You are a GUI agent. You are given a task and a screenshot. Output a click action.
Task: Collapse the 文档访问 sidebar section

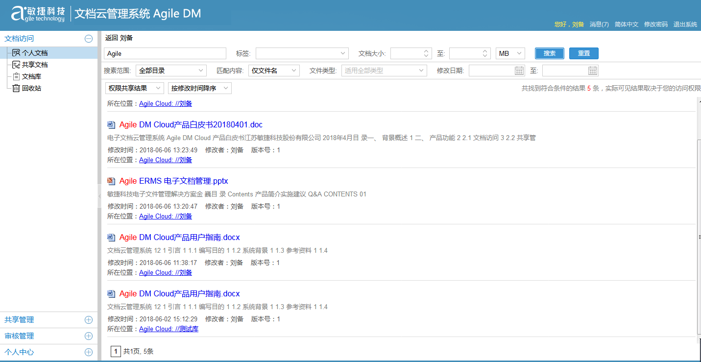[x=89, y=39]
